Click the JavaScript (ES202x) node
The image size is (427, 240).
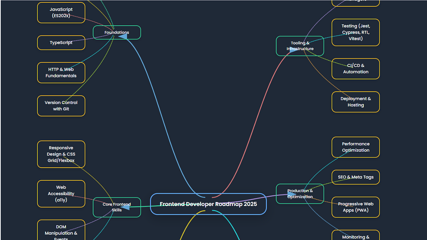tap(61, 12)
